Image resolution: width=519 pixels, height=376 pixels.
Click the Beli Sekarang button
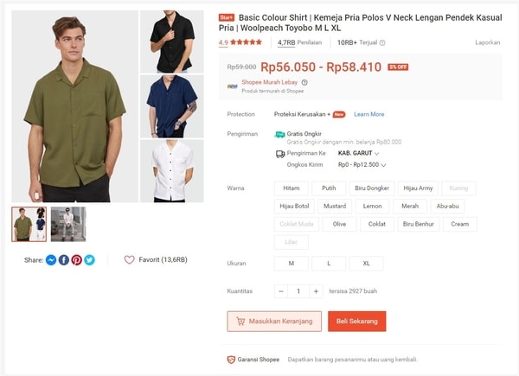(356, 321)
